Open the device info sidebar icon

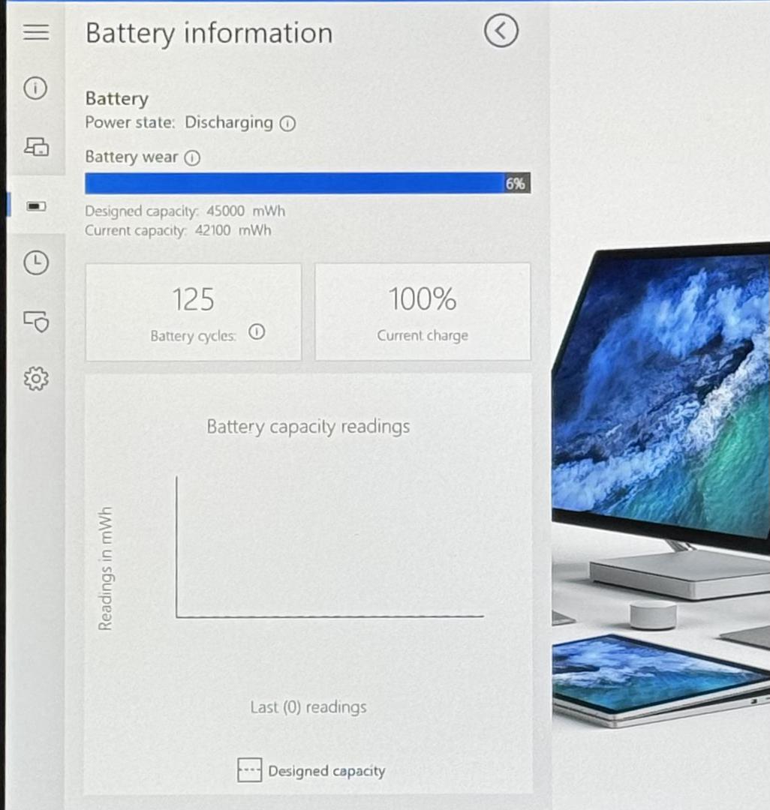[x=35, y=88]
